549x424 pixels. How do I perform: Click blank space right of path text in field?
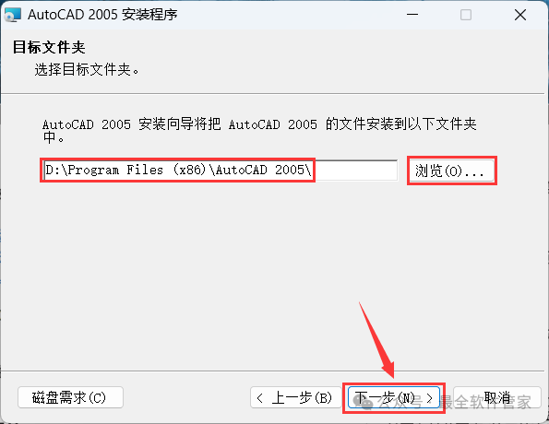[355, 171]
